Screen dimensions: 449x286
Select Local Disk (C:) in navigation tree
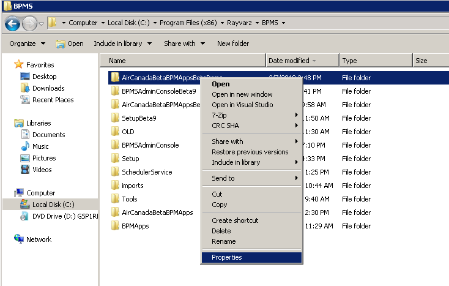coord(53,205)
